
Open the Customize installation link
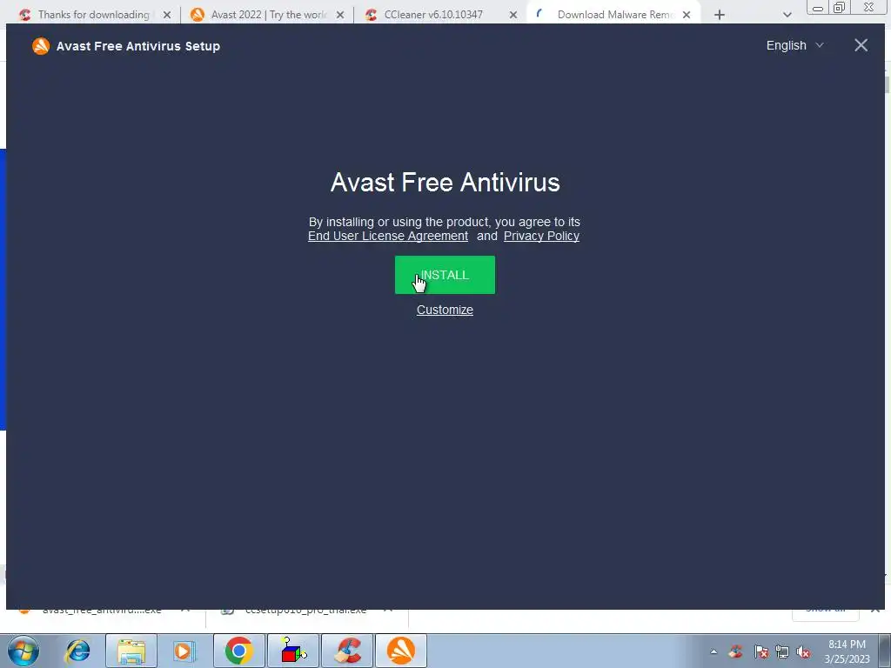tap(445, 310)
